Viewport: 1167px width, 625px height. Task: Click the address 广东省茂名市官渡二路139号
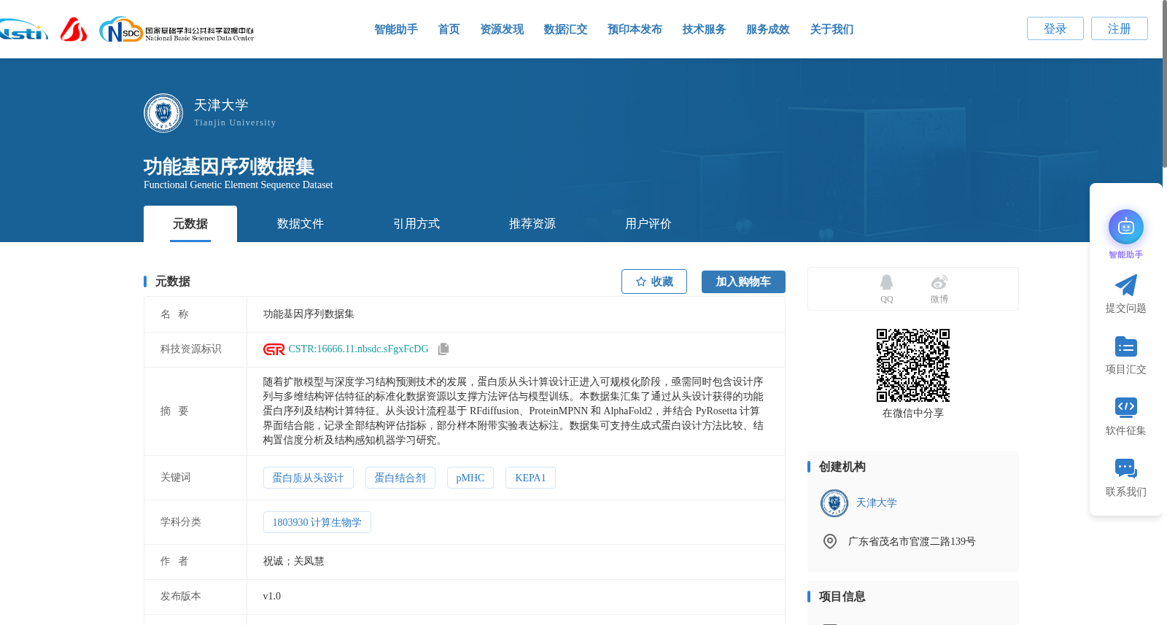click(x=912, y=541)
